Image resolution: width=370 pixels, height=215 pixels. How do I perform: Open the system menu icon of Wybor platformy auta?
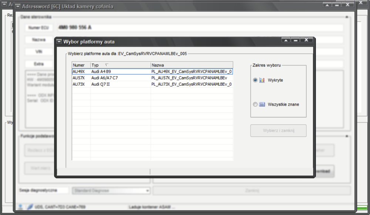pos(59,41)
